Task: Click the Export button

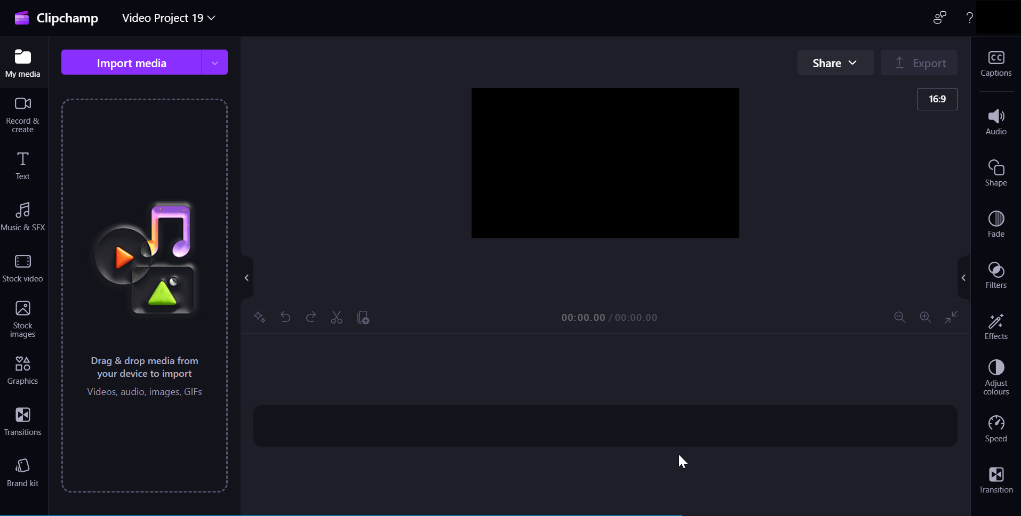Action: [919, 63]
